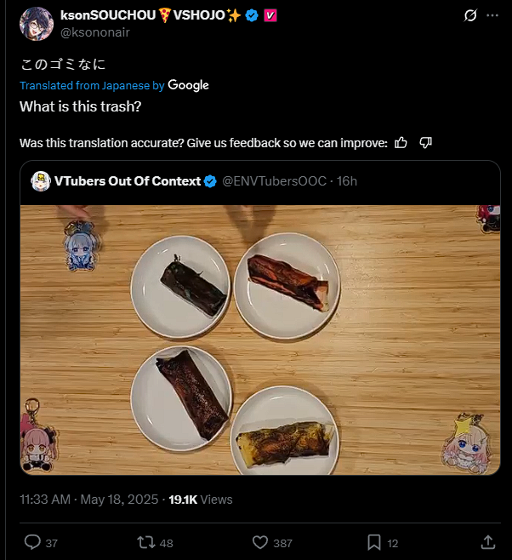Viewport: 512px width, 560px height.
Task: Bookmark this tweet
Action: pos(373,542)
